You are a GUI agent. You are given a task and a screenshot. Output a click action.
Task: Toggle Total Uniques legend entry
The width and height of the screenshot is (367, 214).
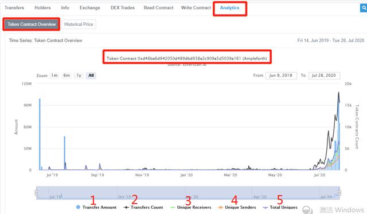point(280,207)
